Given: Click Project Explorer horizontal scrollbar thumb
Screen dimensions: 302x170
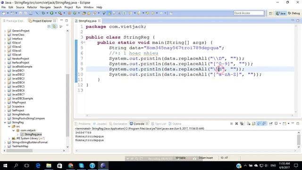Looking at the screenshot, I should pos(19,151).
